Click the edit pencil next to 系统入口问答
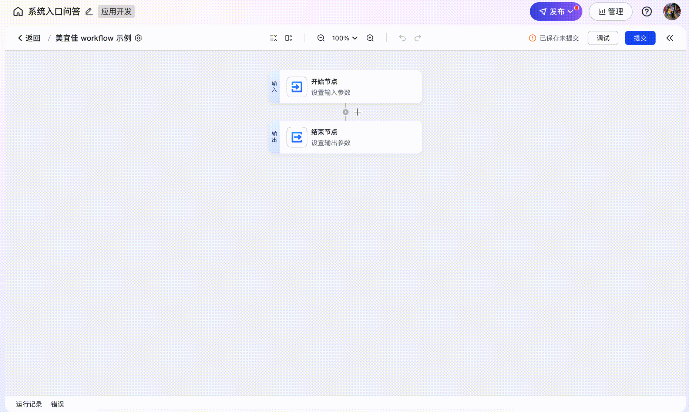 coord(89,12)
